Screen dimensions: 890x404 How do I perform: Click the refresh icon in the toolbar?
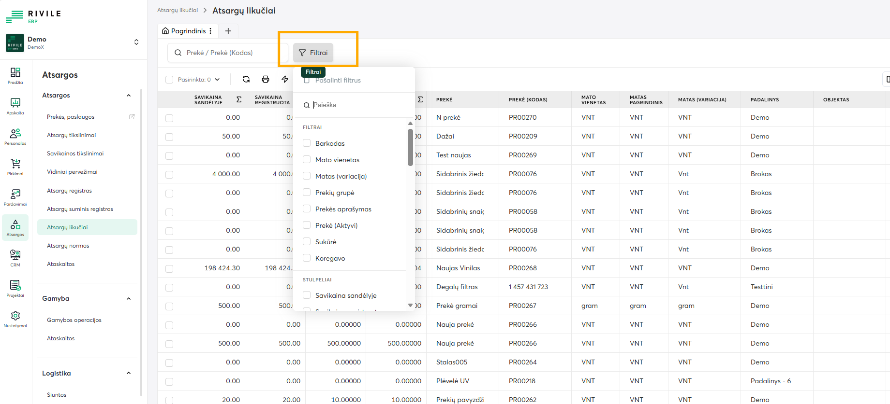pos(246,79)
